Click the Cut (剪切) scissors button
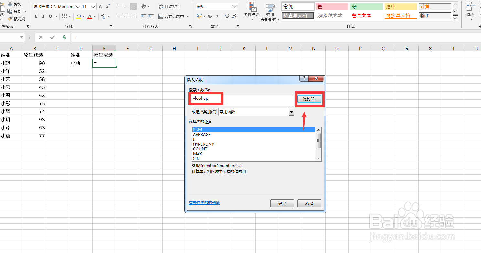Image resolution: width=481 pixels, height=253 pixels. coord(15,4)
